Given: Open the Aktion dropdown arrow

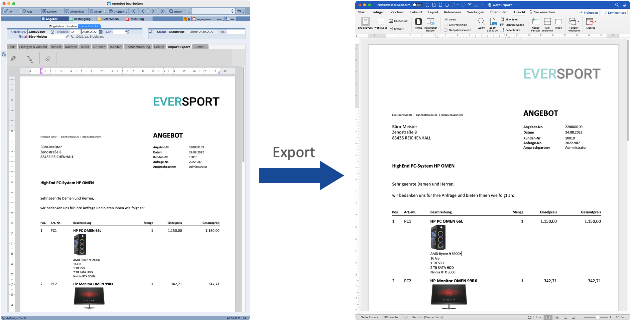Looking at the screenshot, I should (x=106, y=12).
